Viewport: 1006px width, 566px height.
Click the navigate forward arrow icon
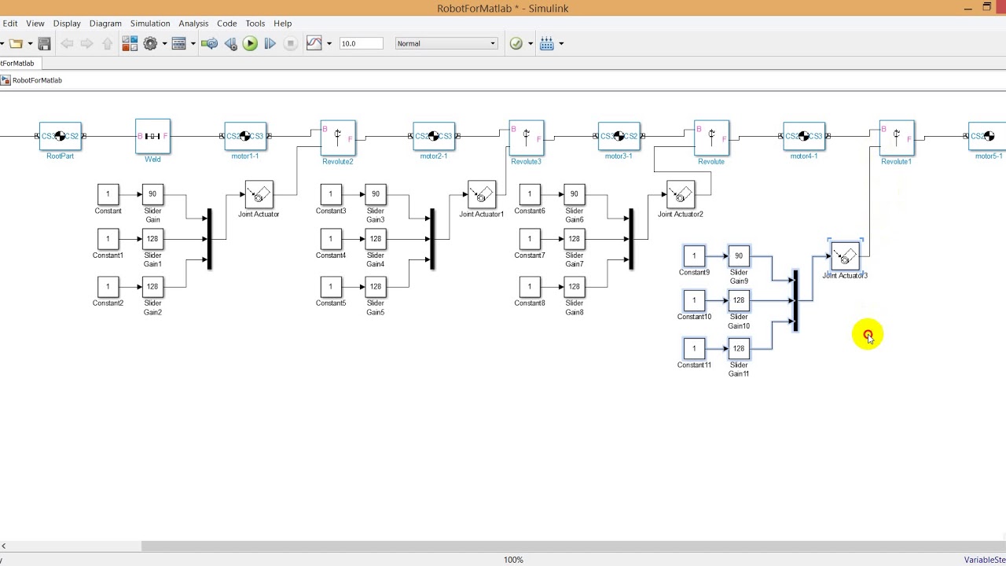coord(86,44)
